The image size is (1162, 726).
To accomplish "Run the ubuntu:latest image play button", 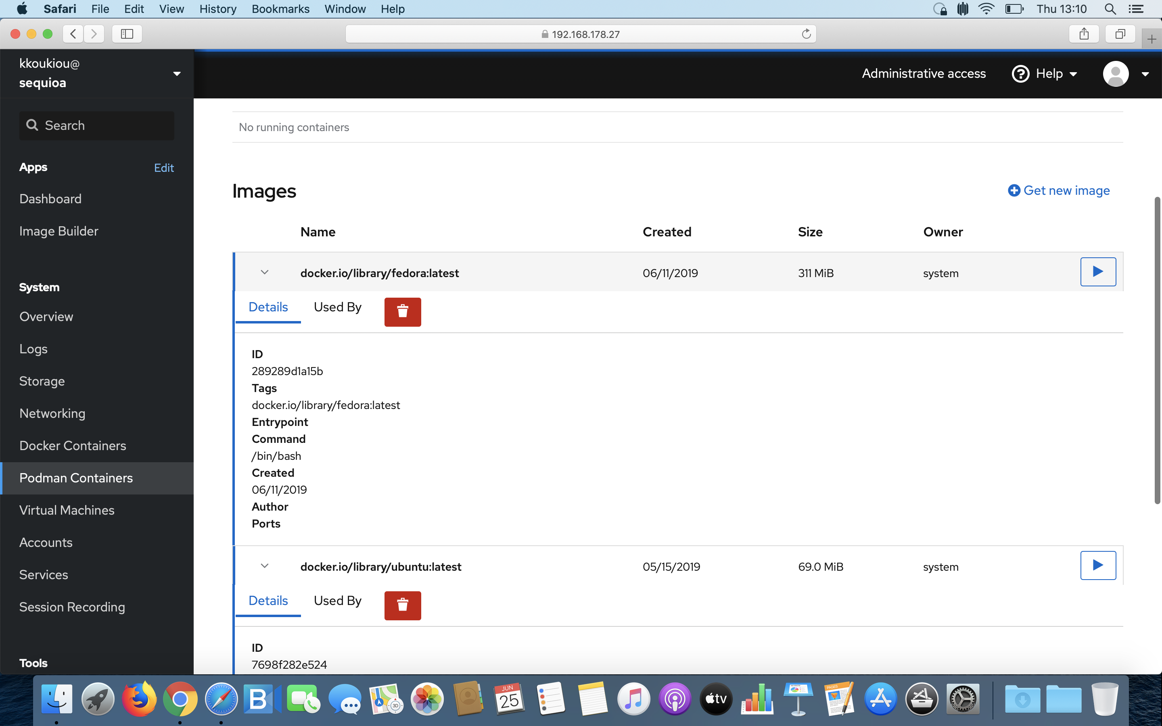I will point(1098,565).
